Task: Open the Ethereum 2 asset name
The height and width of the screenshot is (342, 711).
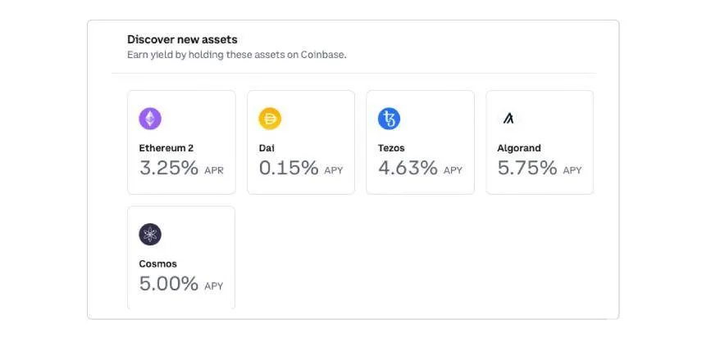Action: 166,148
